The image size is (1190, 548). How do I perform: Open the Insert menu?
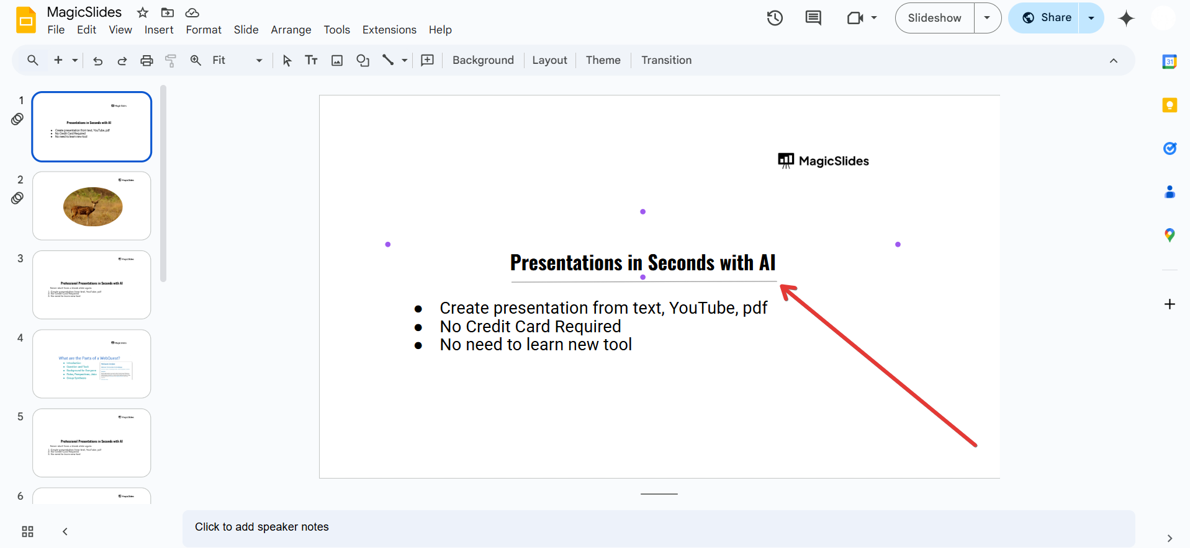pos(159,30)
